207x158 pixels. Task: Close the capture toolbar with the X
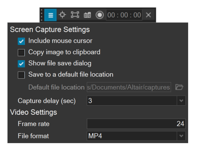[148, 15]
